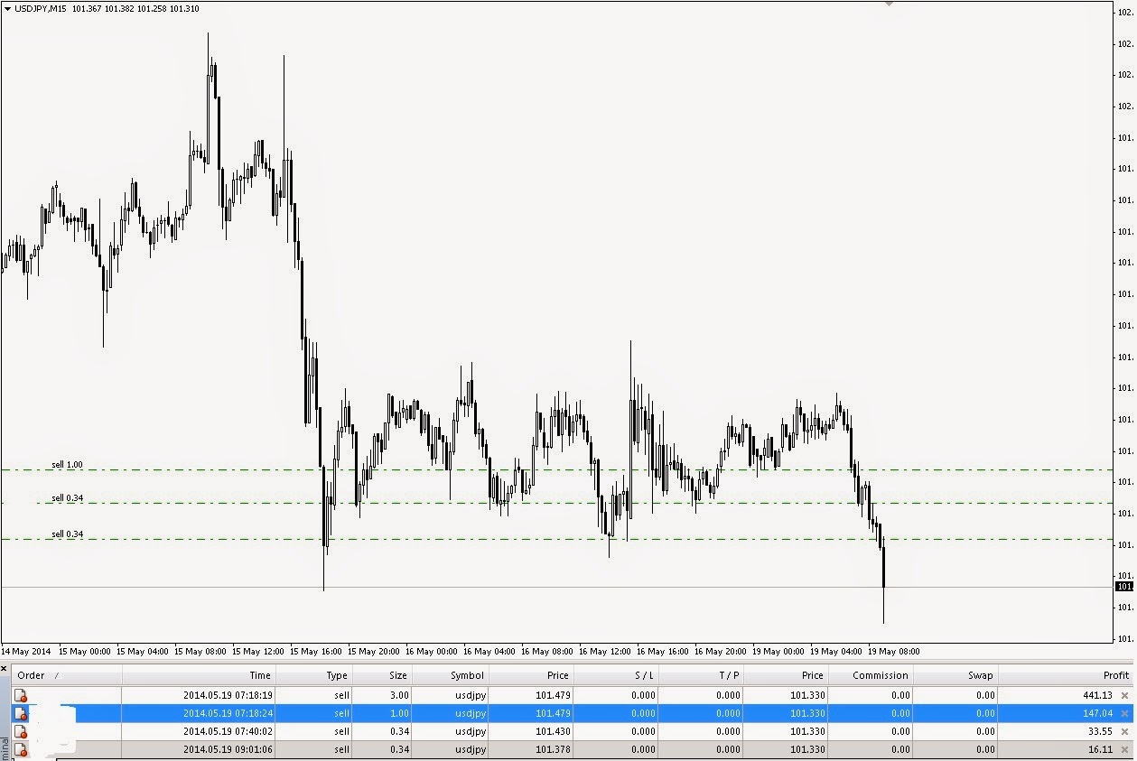Close the order with 16.11 profit

[x=1124, y=749]
